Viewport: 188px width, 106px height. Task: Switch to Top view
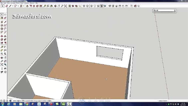[x=113, y=6]
